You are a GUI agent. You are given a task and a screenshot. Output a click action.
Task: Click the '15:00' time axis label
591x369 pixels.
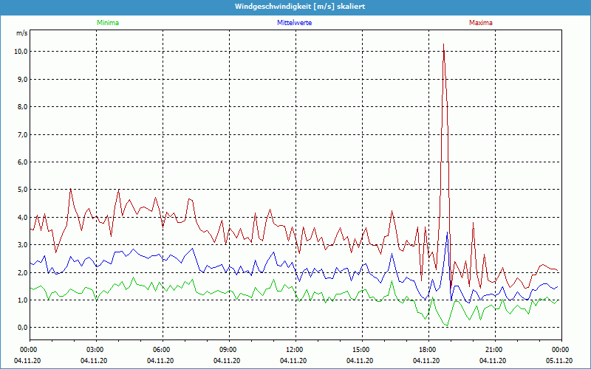click(361, 350)
